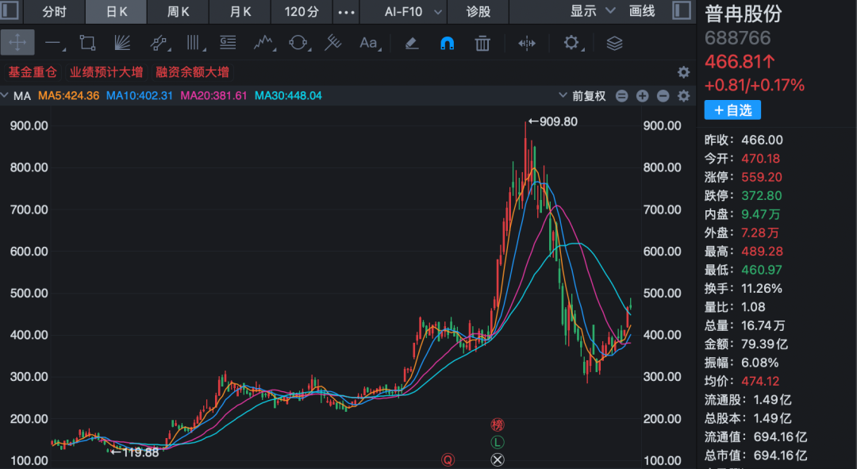Click the 均价 474.12 value
This screenshot has height=469, width=857.
point(760,381)
